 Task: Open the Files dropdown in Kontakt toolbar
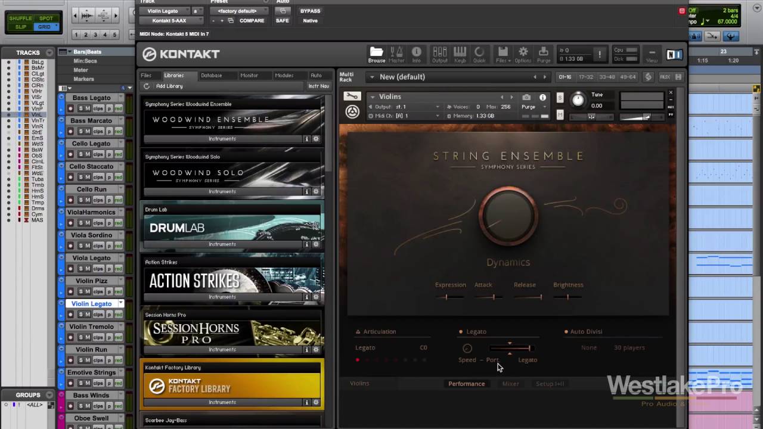pos(503,54)
